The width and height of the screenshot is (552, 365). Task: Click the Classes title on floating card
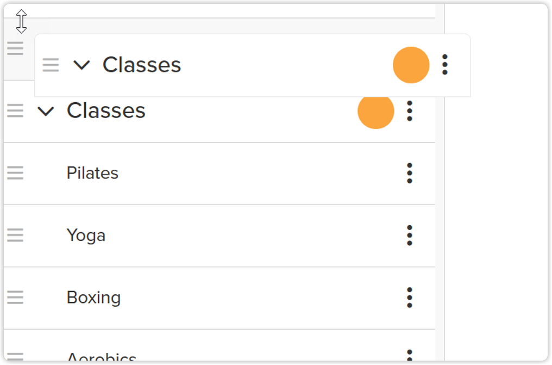tap(142, 65)
